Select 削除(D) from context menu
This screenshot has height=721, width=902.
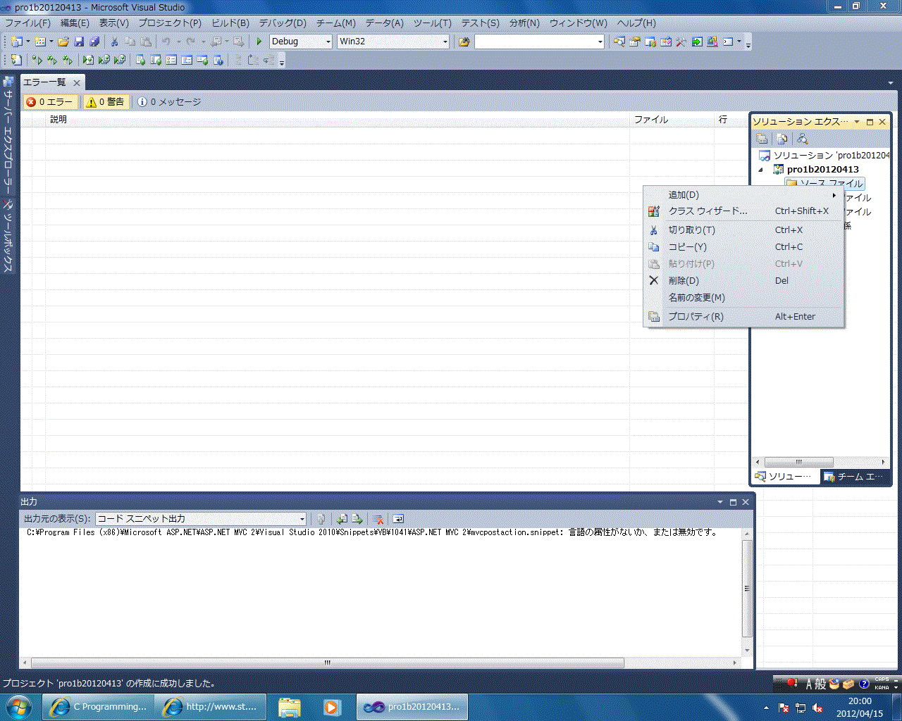[743, 281]
